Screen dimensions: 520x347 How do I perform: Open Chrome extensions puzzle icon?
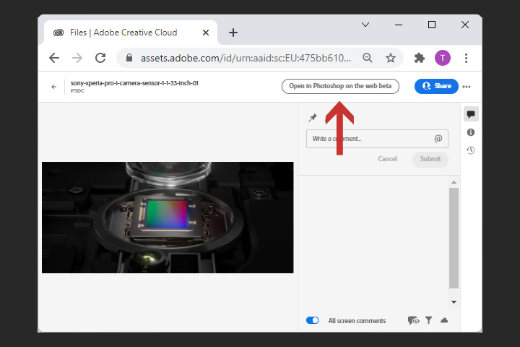(419, 58)
